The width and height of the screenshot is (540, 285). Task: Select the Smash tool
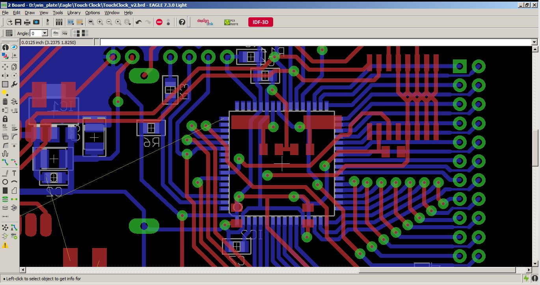point(5,137)
